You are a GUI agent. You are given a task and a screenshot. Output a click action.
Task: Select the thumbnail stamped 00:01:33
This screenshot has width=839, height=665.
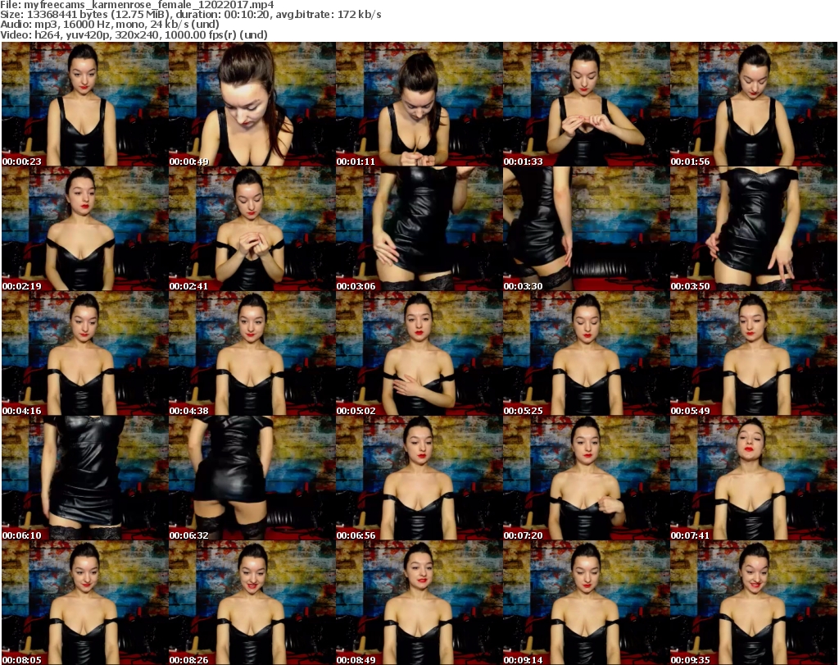pyautogui.click(x=587, y=104)
